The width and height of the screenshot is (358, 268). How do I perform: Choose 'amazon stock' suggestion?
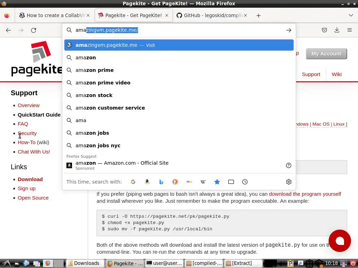tap(179, 95)
